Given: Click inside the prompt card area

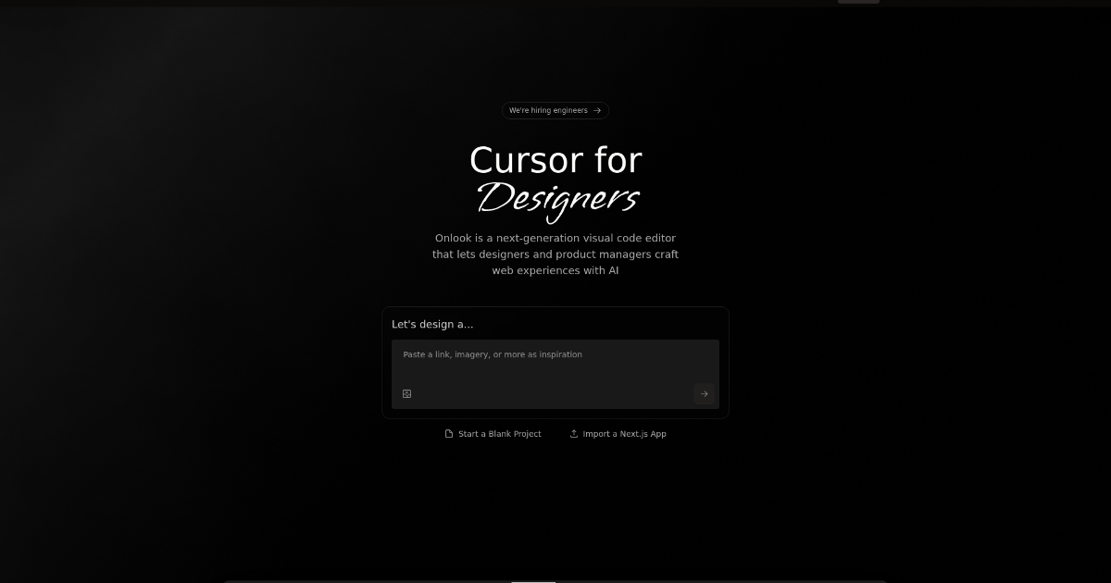Looking at the screenshot, I should click(555, 362).
